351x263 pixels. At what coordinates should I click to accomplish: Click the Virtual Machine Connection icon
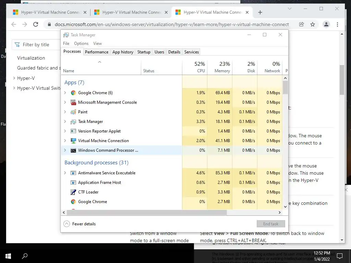73,141
